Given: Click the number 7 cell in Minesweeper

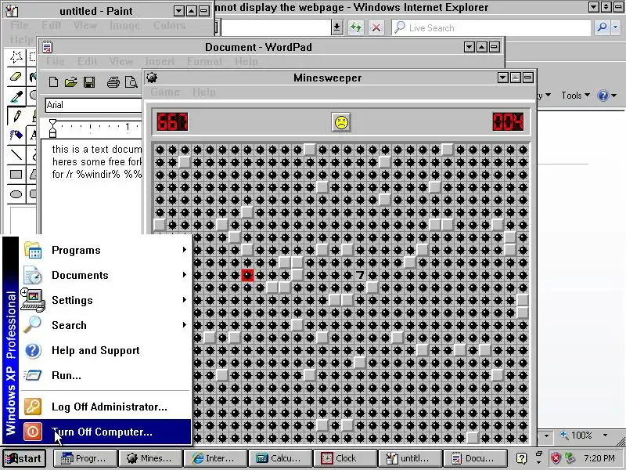Looking at the screenshot, I should coord(360,275).
